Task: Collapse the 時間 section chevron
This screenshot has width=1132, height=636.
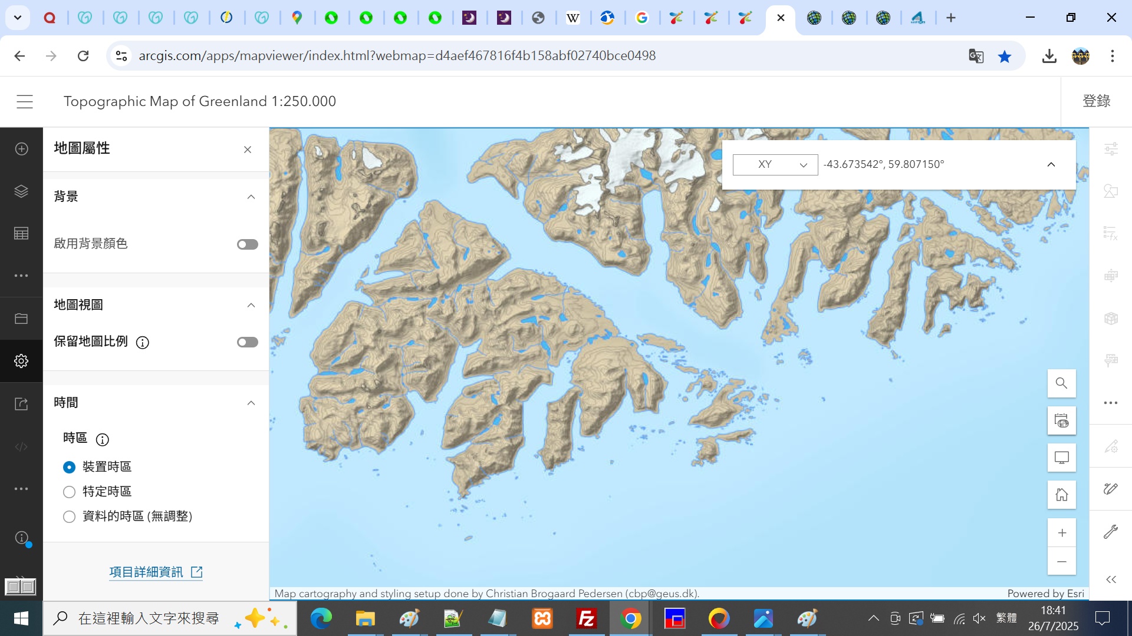Action: (x=251, y=403)
